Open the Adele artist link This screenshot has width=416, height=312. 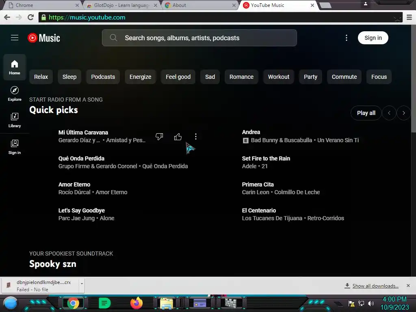pyautogui.click(x=249, y=166)
